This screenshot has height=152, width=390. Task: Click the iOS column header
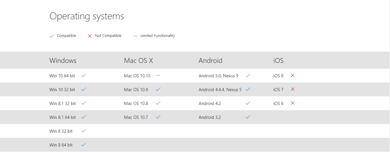(x=278, y=60)
